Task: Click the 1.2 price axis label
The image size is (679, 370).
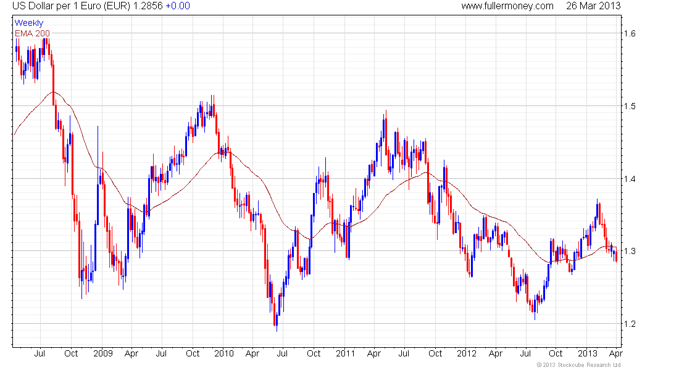Action: click(630, 324)
